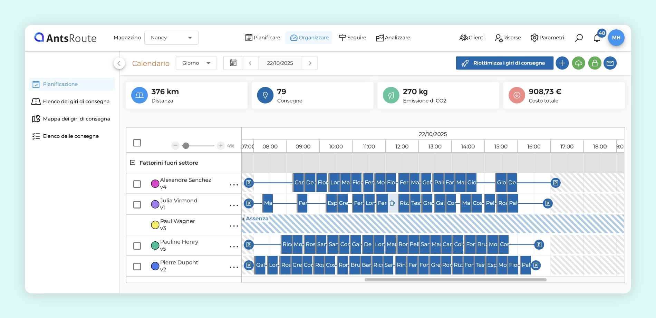This screenshot has width=656, height=318.
Task: Click the green padlock lock icon
Action: pyautogui.click(x=595, y=63)
